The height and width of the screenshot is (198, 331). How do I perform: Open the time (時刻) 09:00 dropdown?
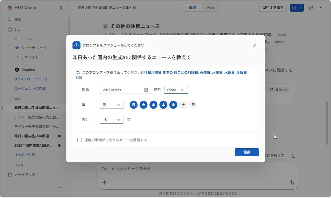[176, 90]
